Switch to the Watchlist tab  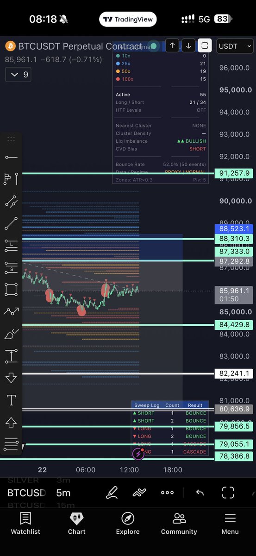coord(25,524)
